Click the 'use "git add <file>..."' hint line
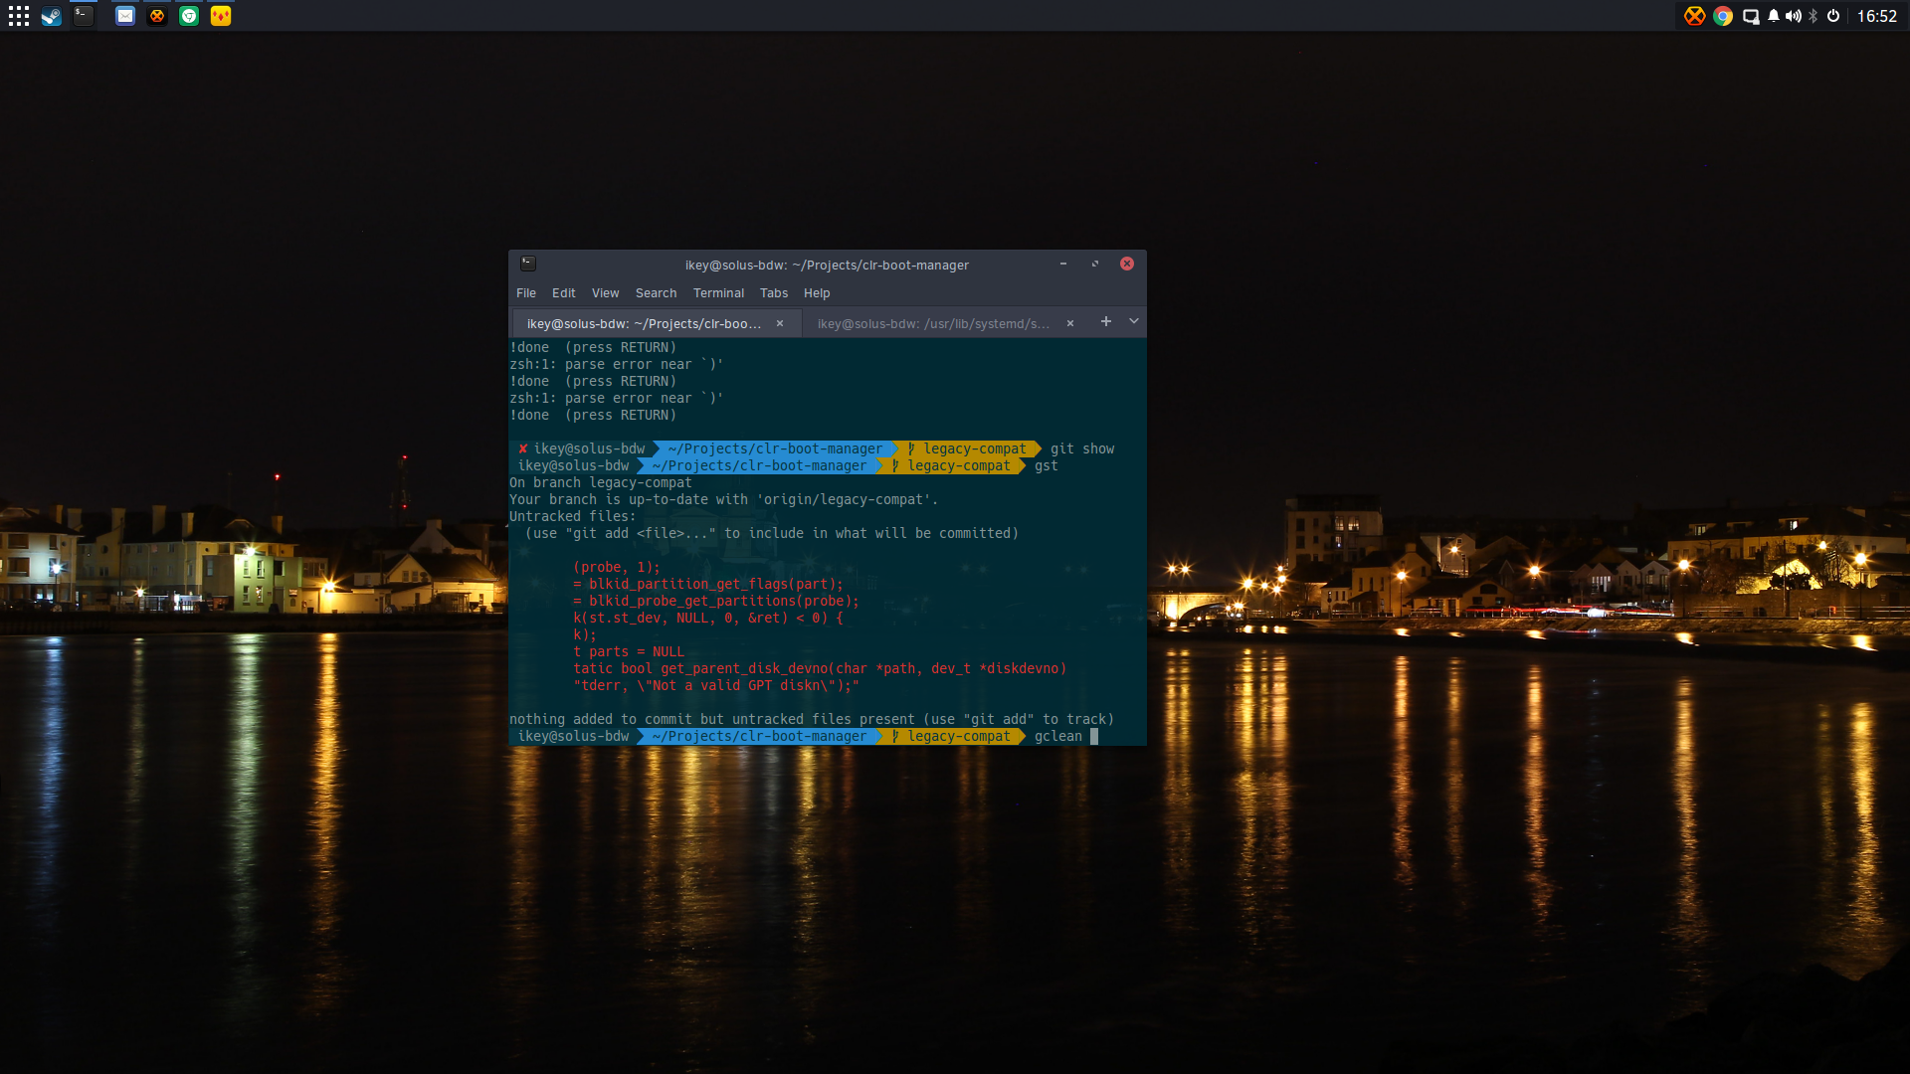Viewport: 1910px width, 1074px height. pos(772,533)
